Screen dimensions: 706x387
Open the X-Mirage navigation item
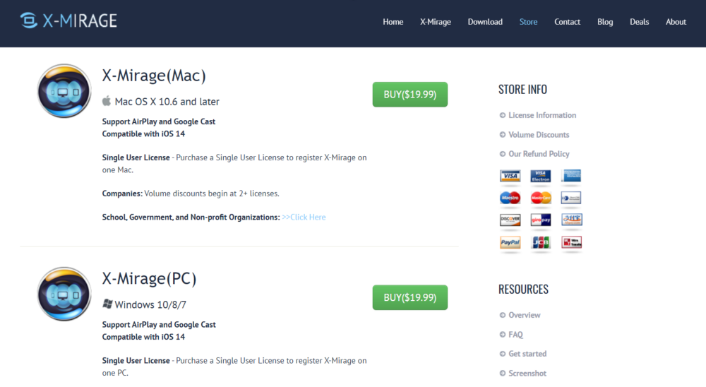click(436, 22)
